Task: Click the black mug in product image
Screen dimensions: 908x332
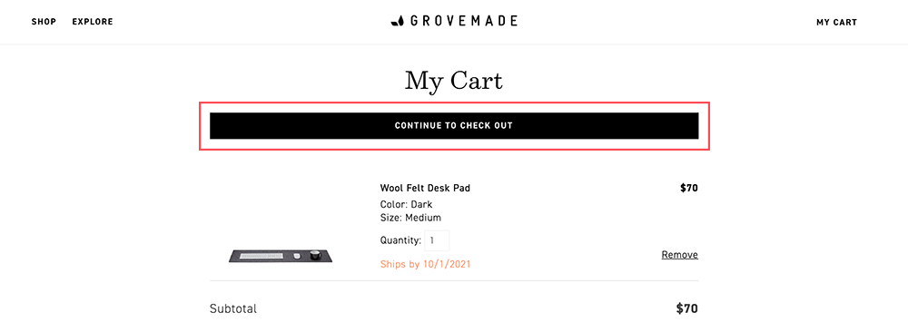Action: click(x=314, y=255)
